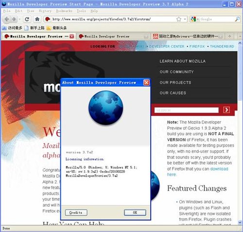This screenshot has height=232, width=243.
Task: Close the second Mozilla Developer Preview tab
Action: [x=146, y=36]
